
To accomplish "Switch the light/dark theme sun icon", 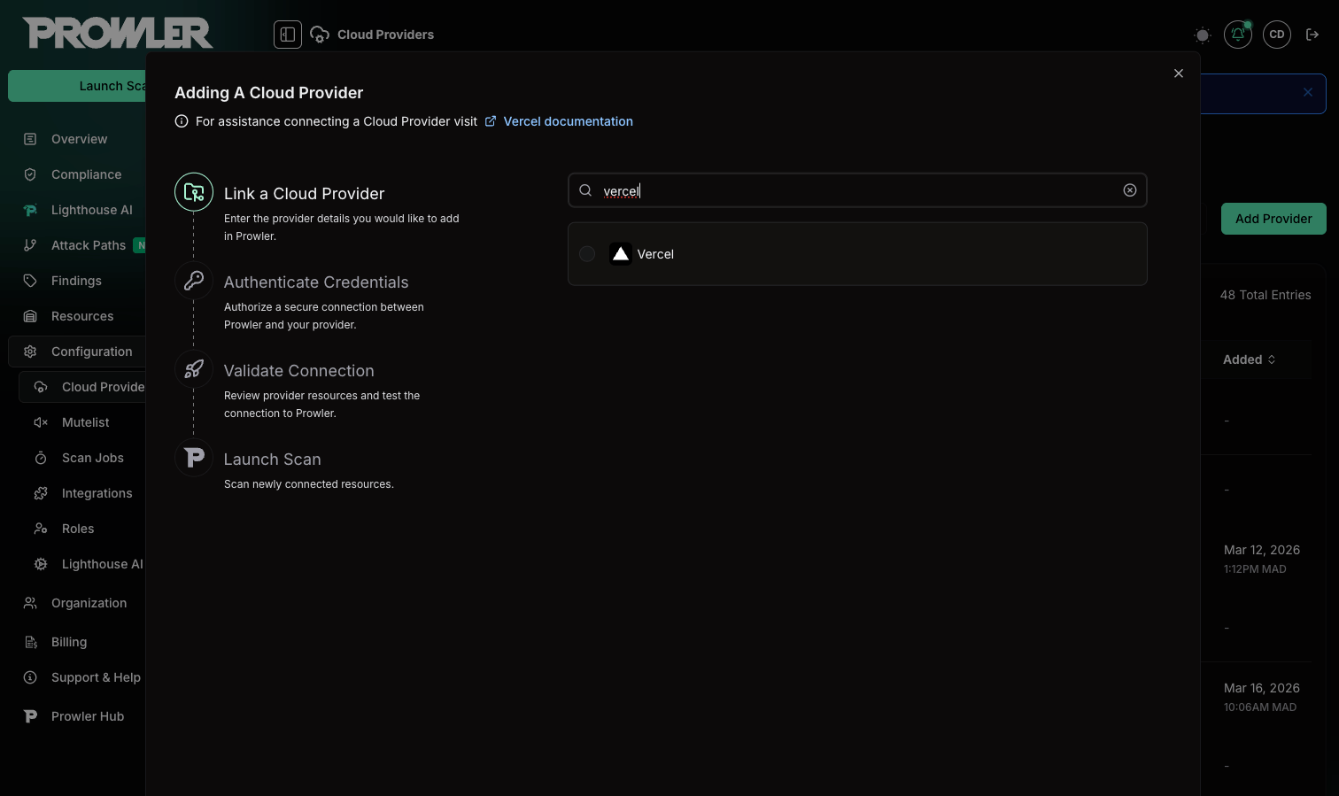I will point(1203,35).
